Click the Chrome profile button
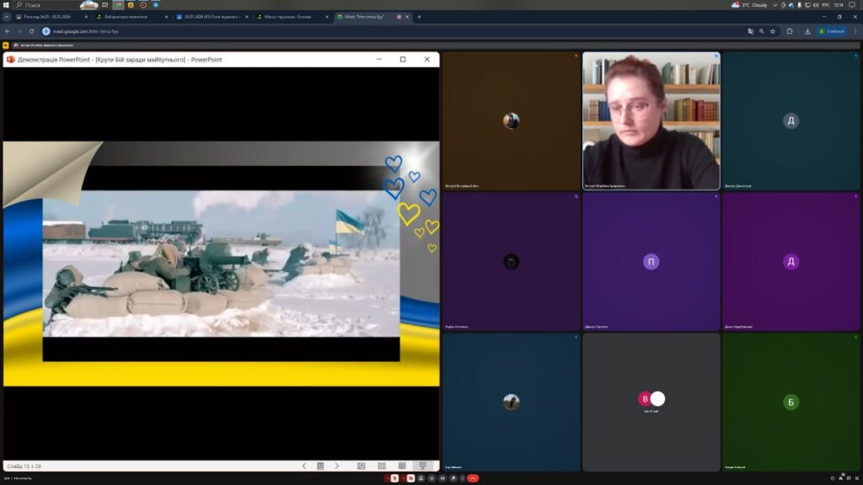Image resolution: width=863 pixels, height=485 pixels. [831, 31]
